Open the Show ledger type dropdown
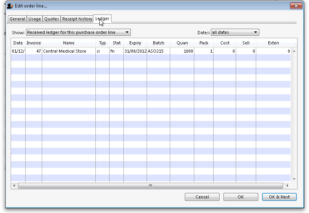Viewport: 309px width, 213px height. click(x=78, y=32)
